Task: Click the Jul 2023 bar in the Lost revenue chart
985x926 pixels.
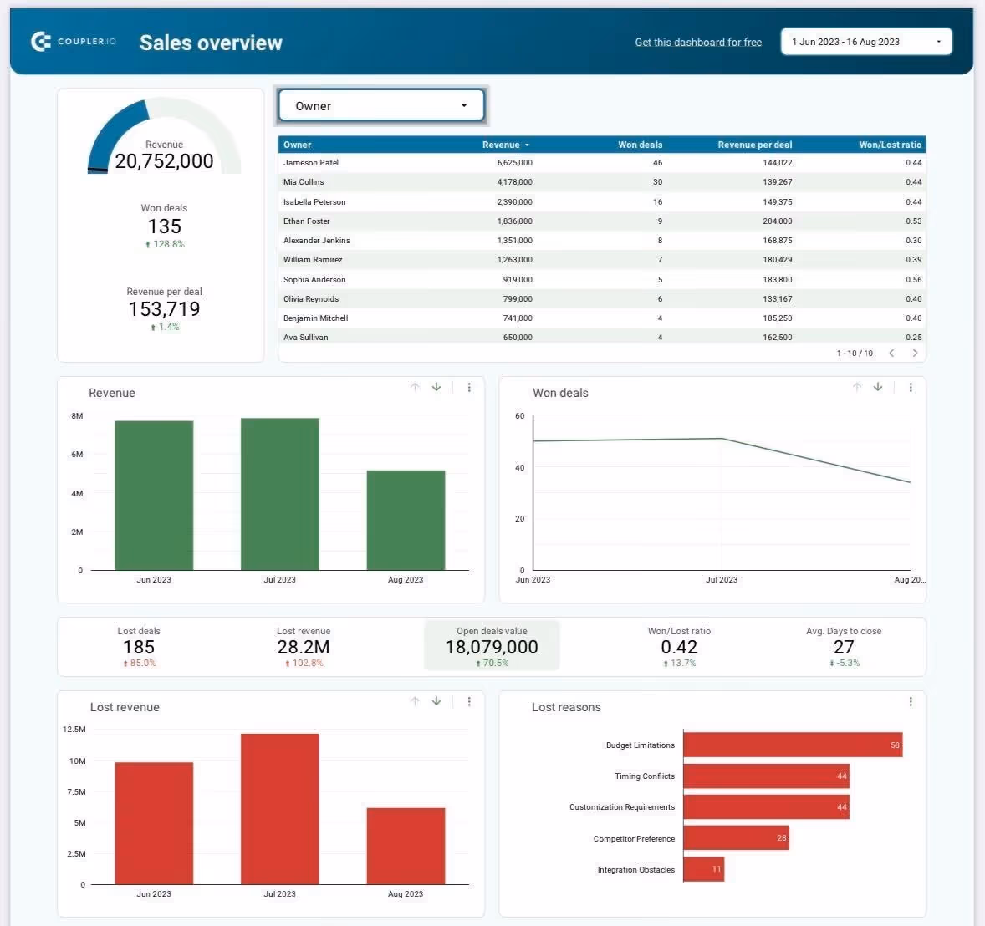Action: coord(279,806)
